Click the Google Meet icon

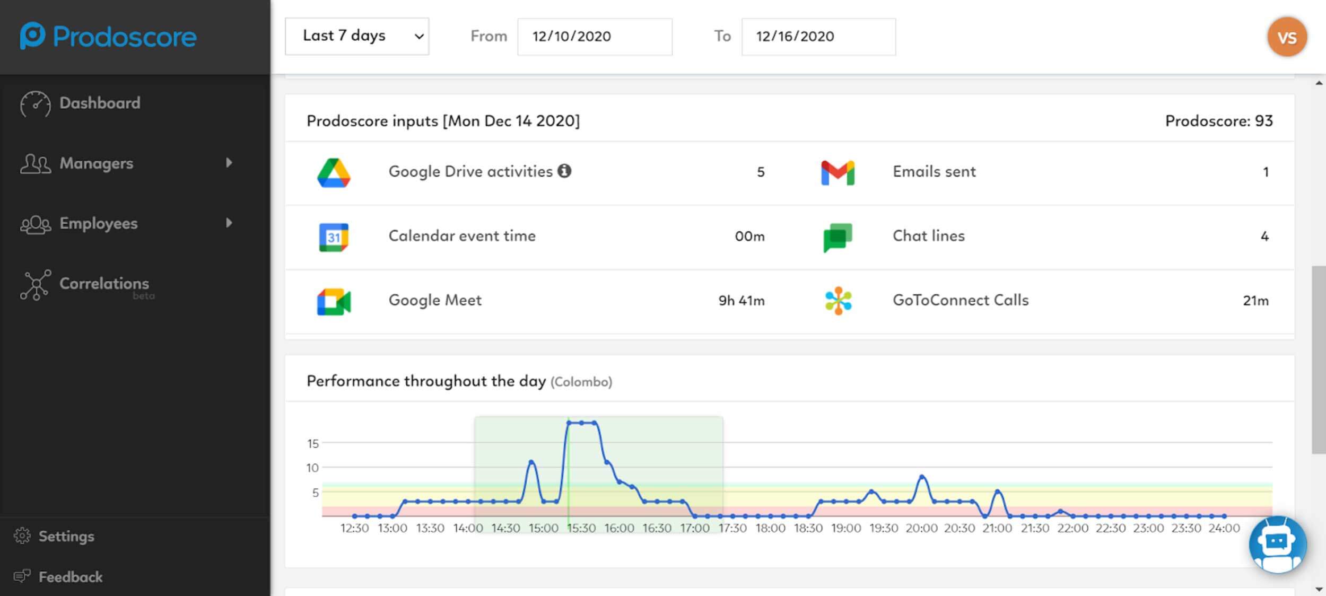[x=334, y=302]
